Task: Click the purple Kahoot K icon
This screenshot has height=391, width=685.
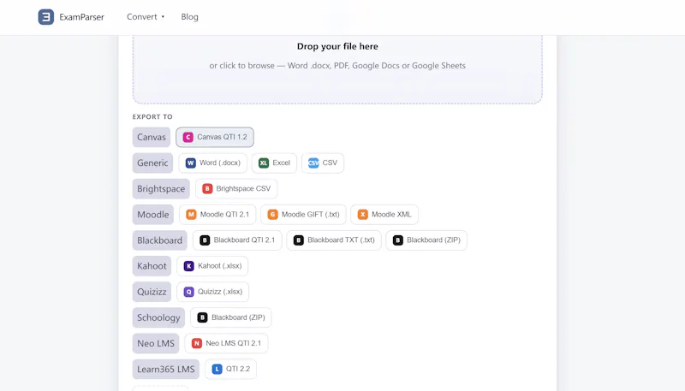Action: [188, 266]
